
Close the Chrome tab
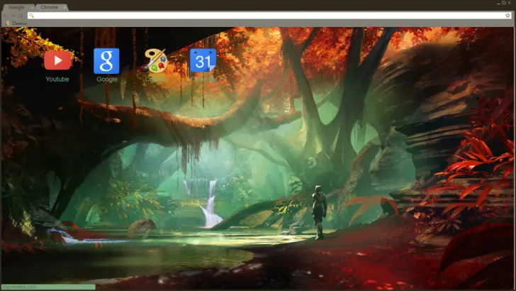click(64, 7)
